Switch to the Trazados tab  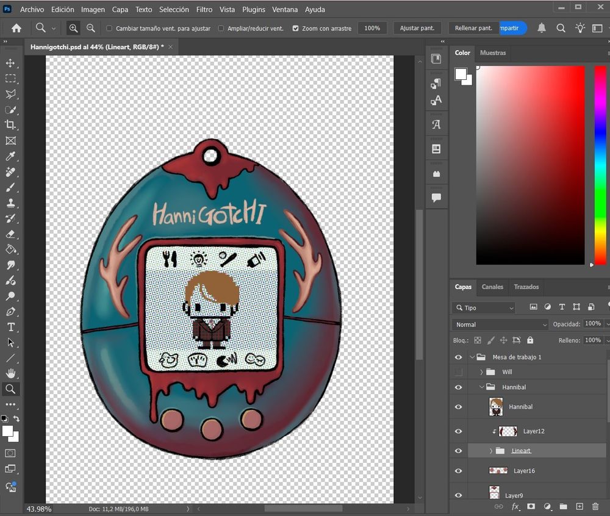pos(526,287)
